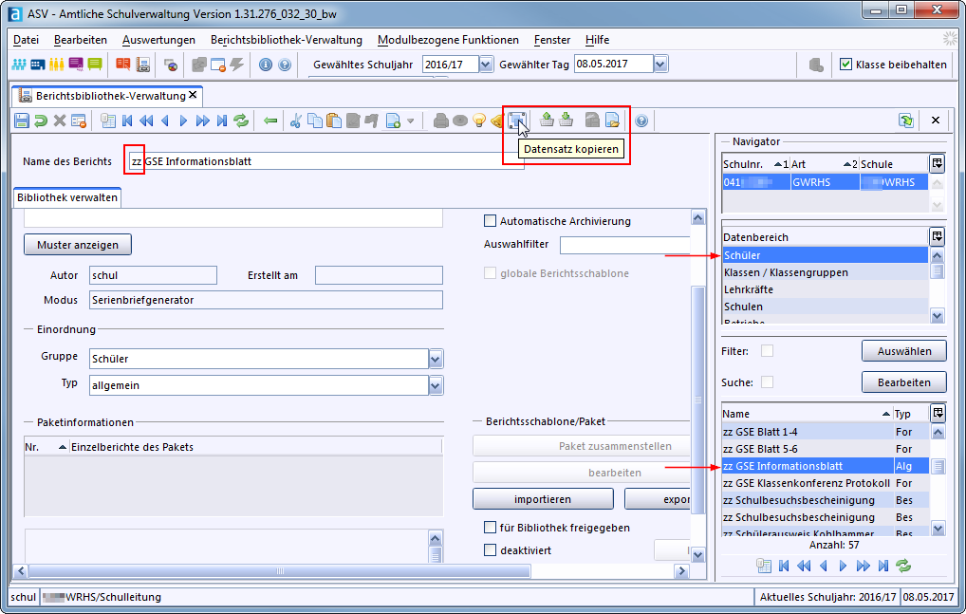This screenshot has height=614, width=966.
Task: Click refresh icon at navigator bottom
Action: 903,566
